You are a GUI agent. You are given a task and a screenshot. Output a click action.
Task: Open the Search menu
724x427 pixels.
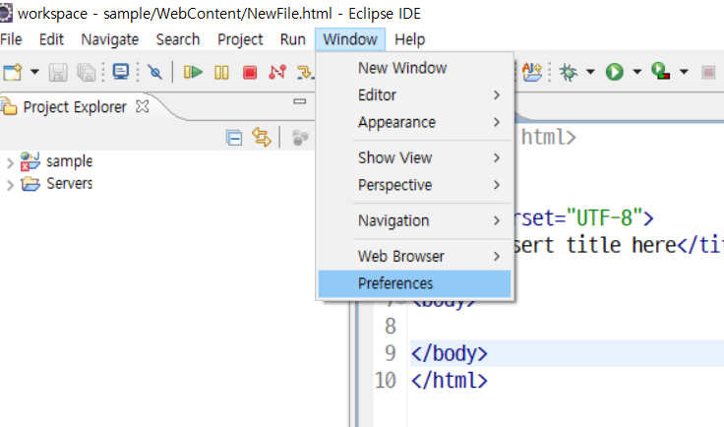(178, 39)
